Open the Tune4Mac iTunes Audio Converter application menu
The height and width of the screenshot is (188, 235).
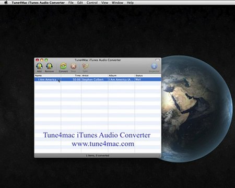point(38,3)
